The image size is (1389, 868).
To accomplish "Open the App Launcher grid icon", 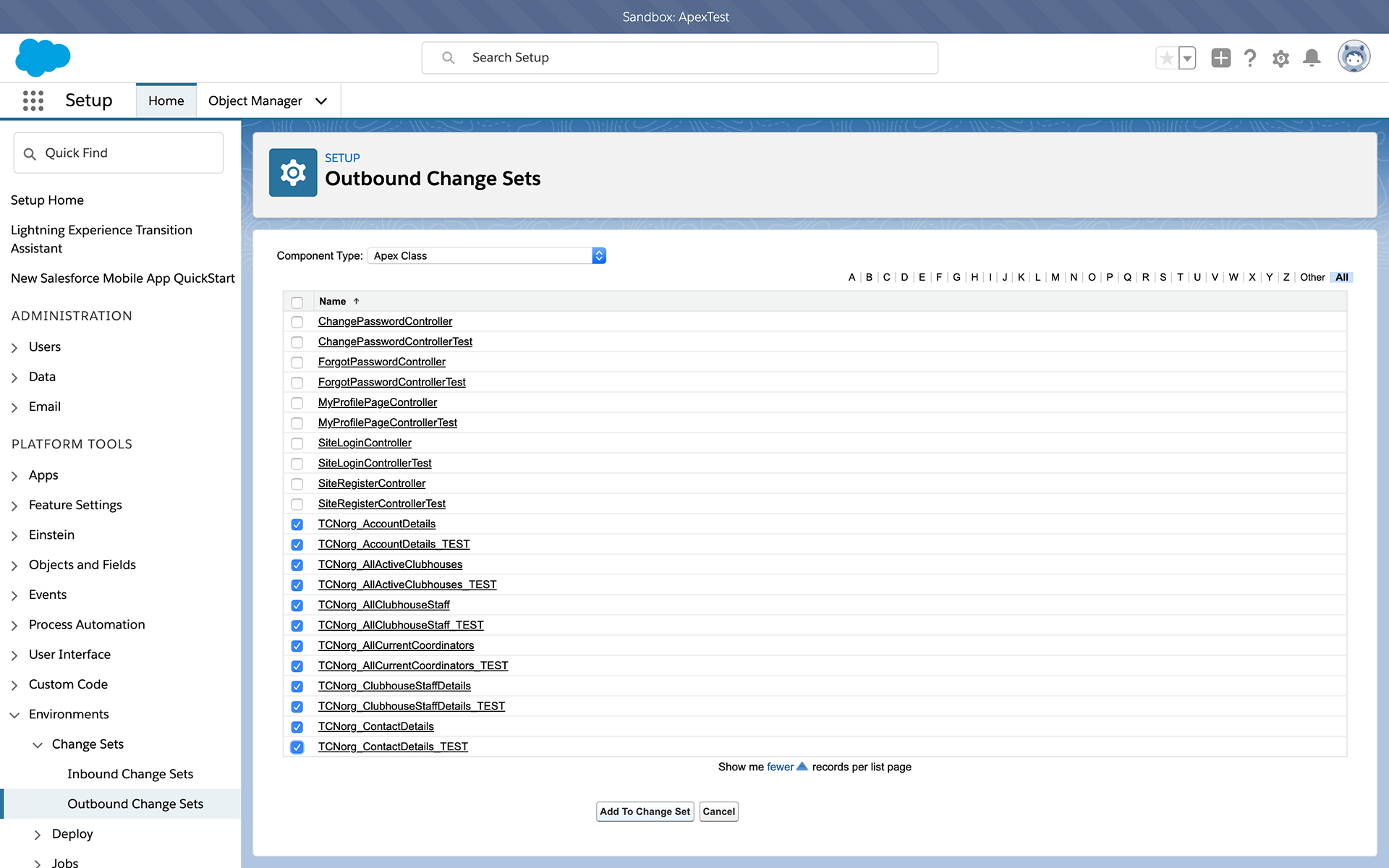I will tap(33, 101).
